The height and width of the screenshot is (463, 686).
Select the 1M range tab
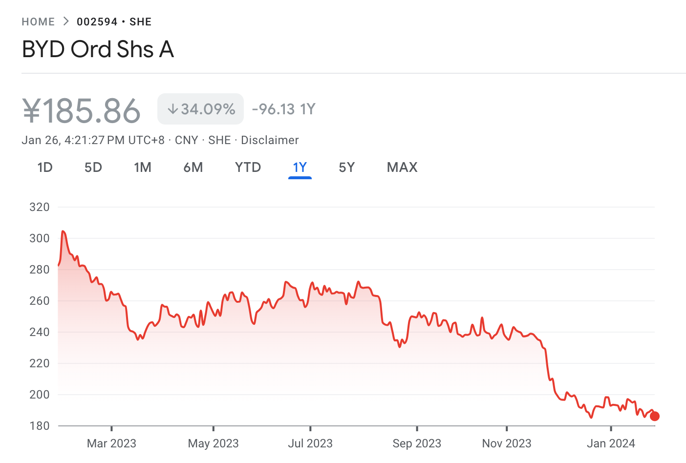pyautogui.click(x=143, y=168)
